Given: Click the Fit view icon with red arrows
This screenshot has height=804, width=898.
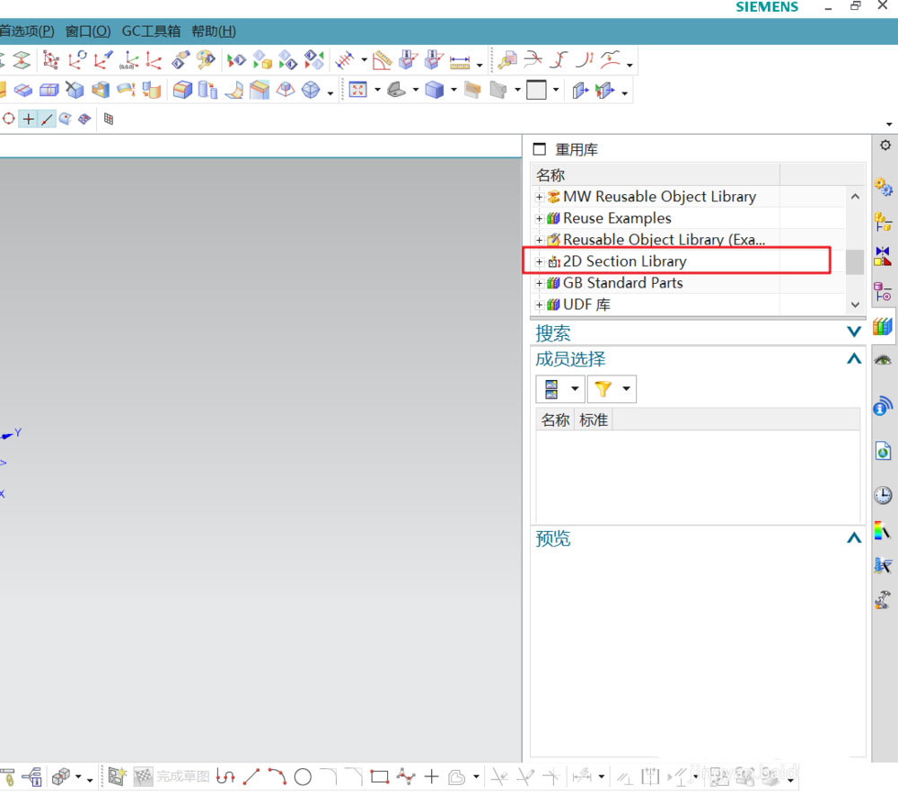Looking at the screenshot, I should pos(358,90).
